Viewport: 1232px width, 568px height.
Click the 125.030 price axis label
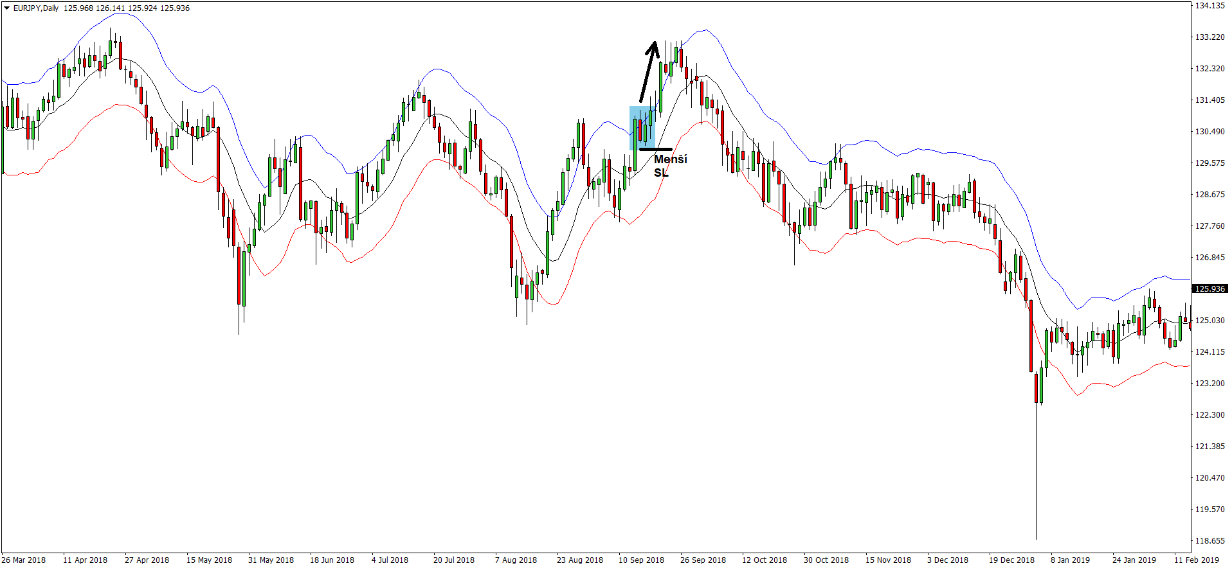coord(1209,321)
